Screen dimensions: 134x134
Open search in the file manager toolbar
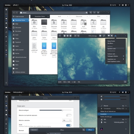coord(91,13)
